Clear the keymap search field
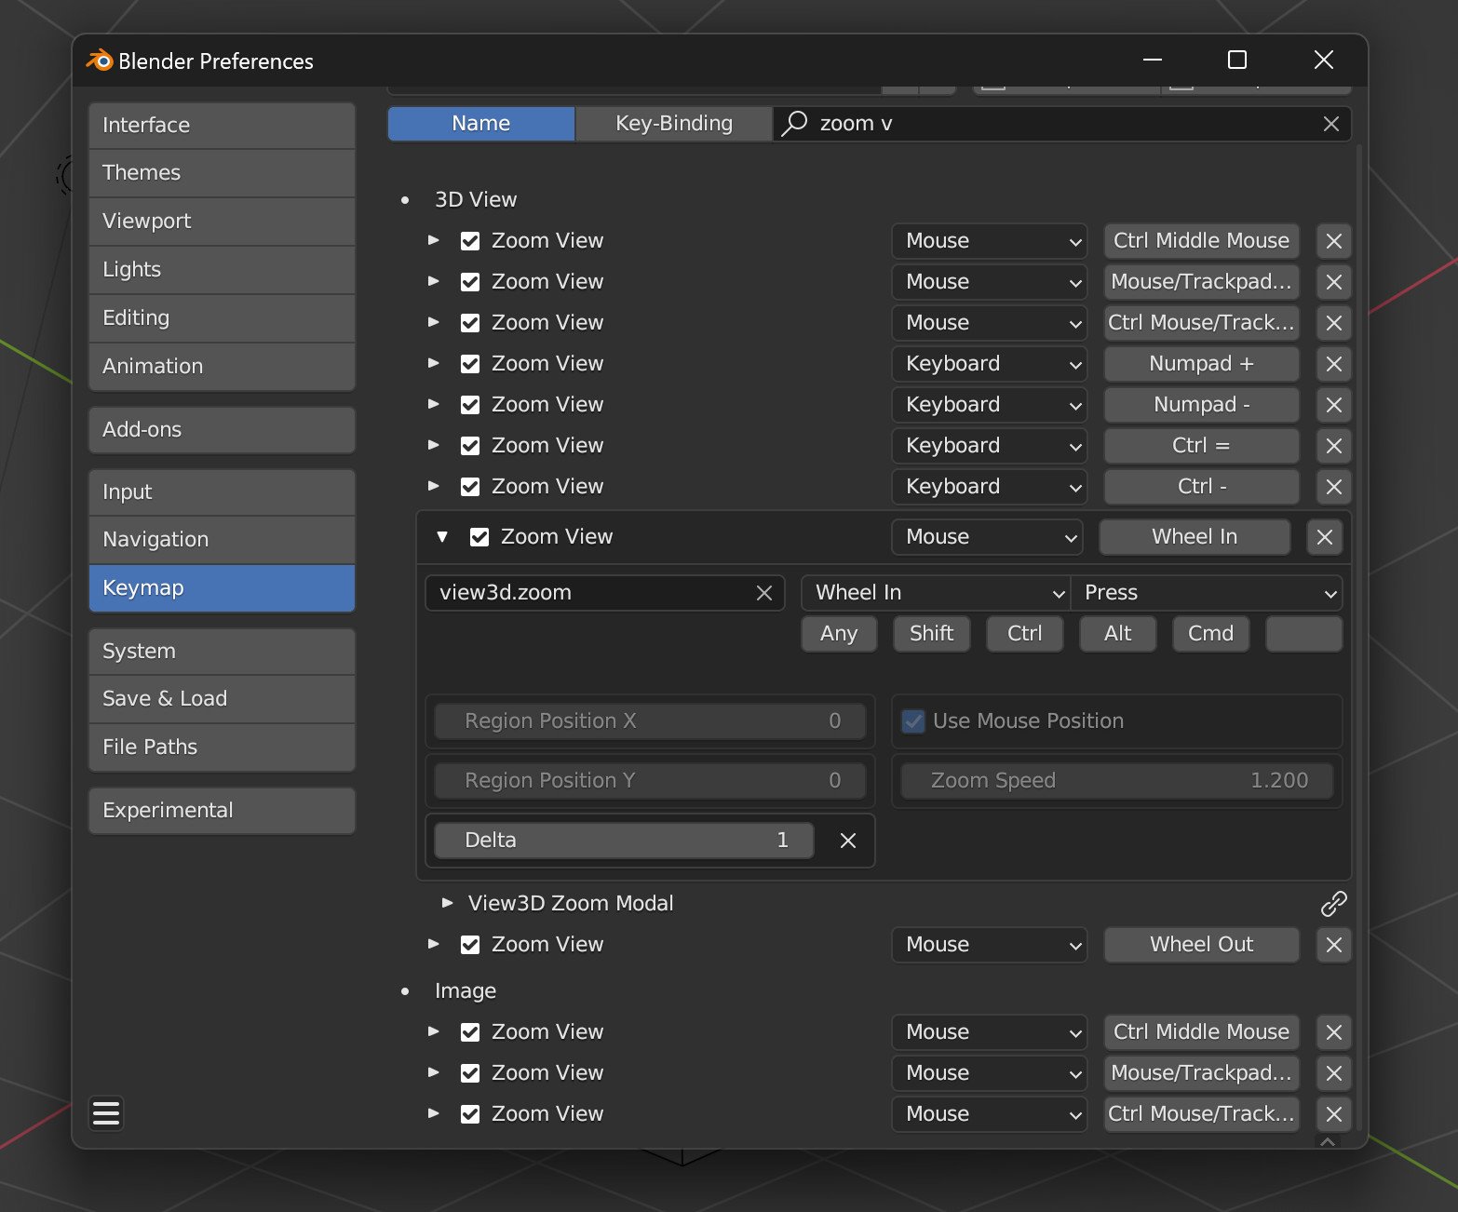Image resolution: width=1458 pixels, height=1212 pixels. [1330, 124]
